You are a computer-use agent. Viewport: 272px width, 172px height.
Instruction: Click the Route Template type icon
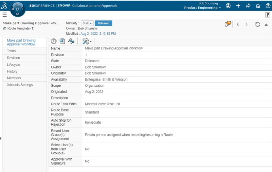coord(5,28)
